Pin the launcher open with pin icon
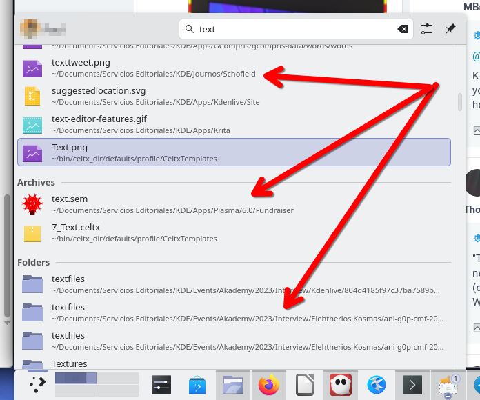This screenshot has height=400, width=480. [450, 29]
